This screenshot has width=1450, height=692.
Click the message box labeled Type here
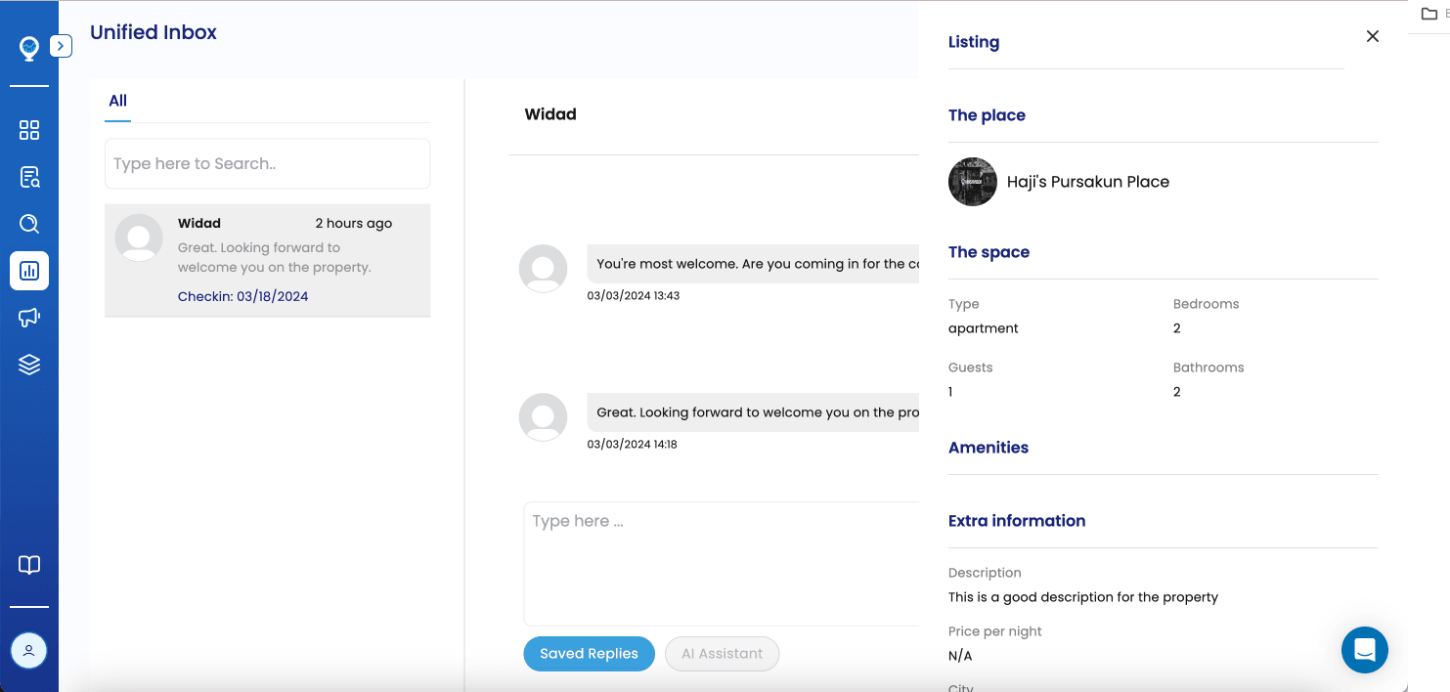[722, 562]
